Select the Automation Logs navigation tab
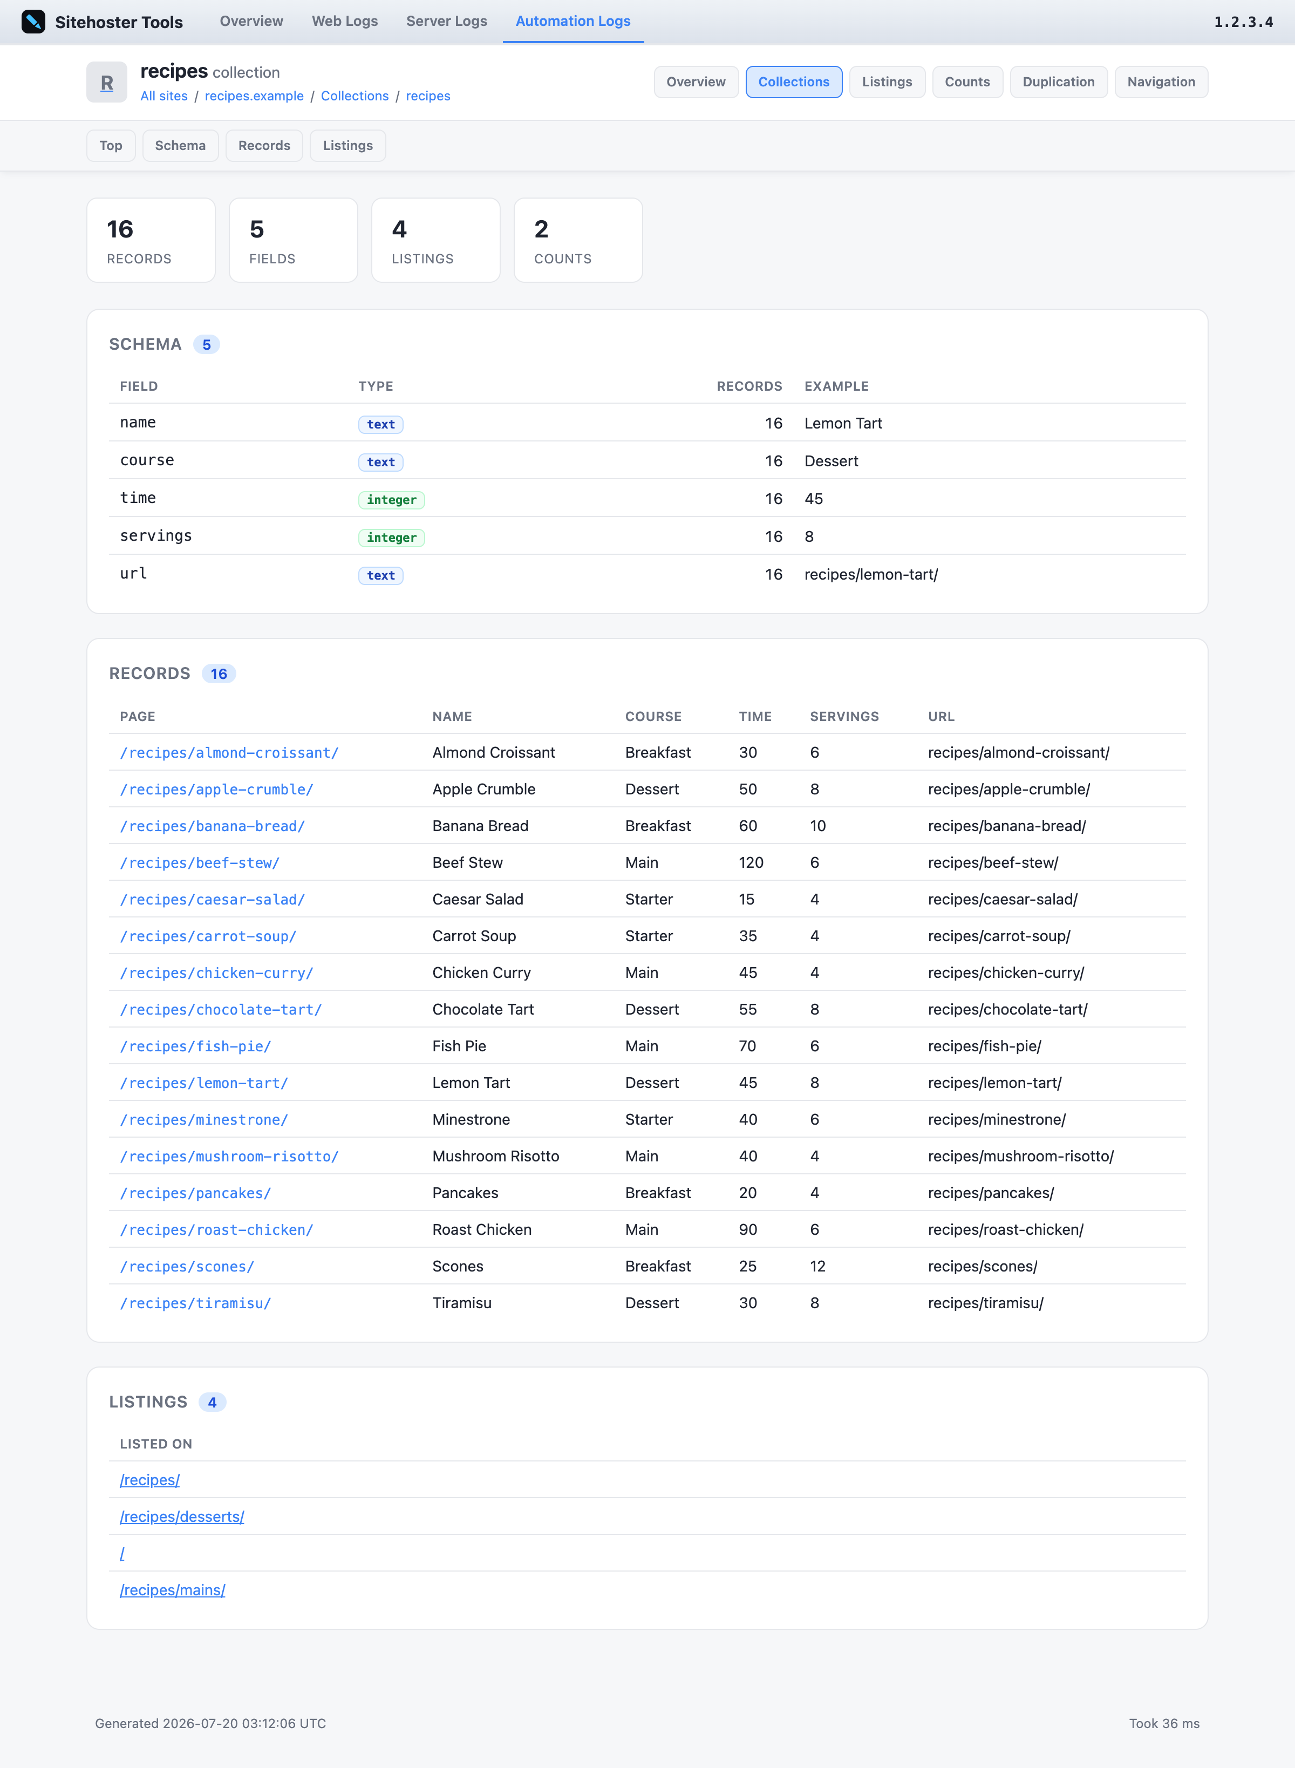 pyautogui.click(x=573, y=21)
